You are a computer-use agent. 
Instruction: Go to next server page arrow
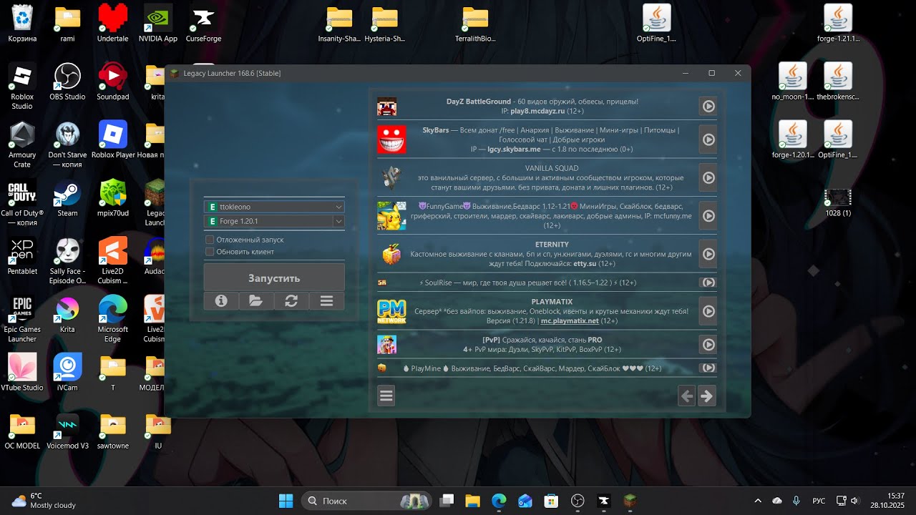tap(706, 396)
